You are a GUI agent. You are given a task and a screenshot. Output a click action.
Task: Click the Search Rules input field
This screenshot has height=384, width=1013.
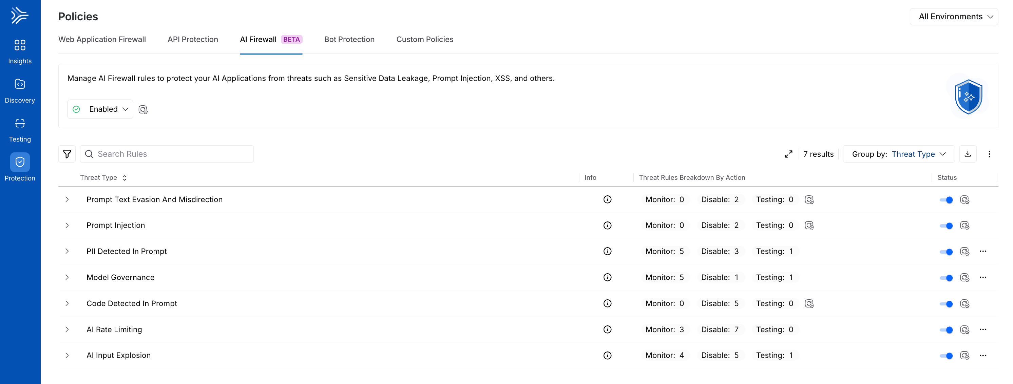click(x=167, y=154)
